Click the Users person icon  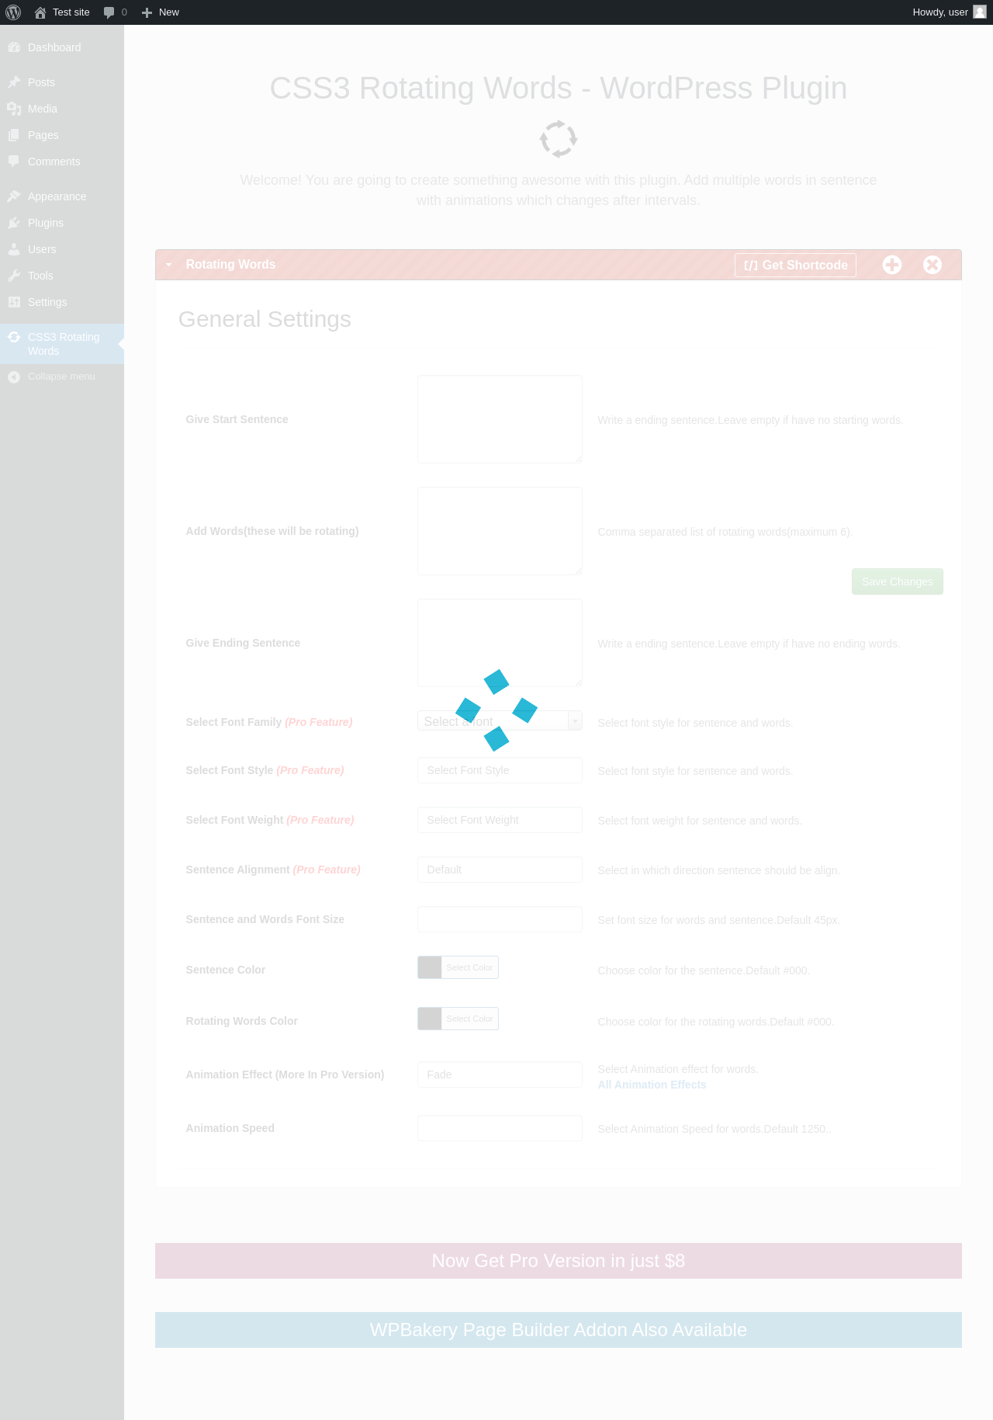[x=14, y=249]
